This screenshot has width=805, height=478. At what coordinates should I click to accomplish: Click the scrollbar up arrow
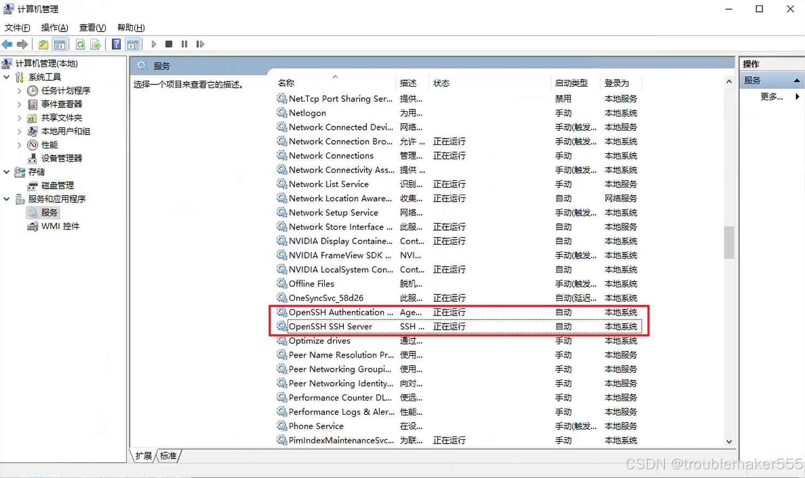(729, 82)
